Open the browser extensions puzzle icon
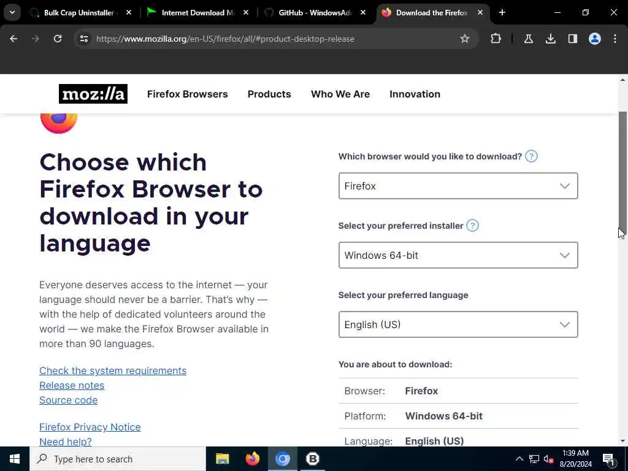Viewport: 628px width, 471px height. point(496,39)
